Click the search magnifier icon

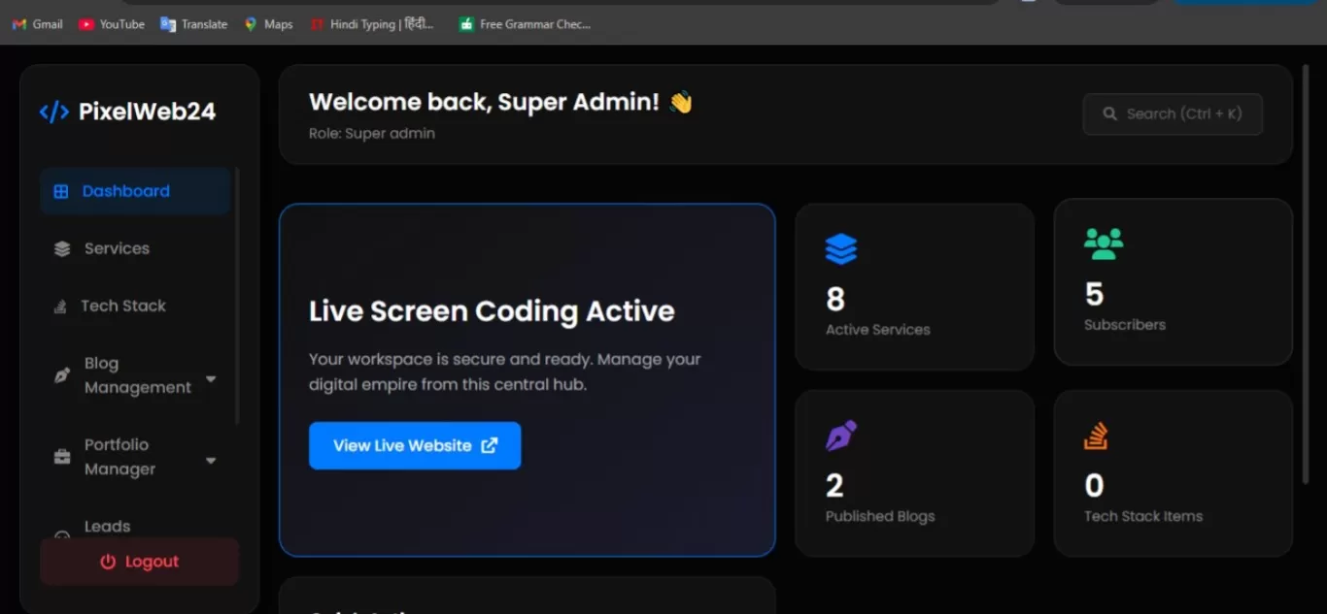tap(1110, 113)
